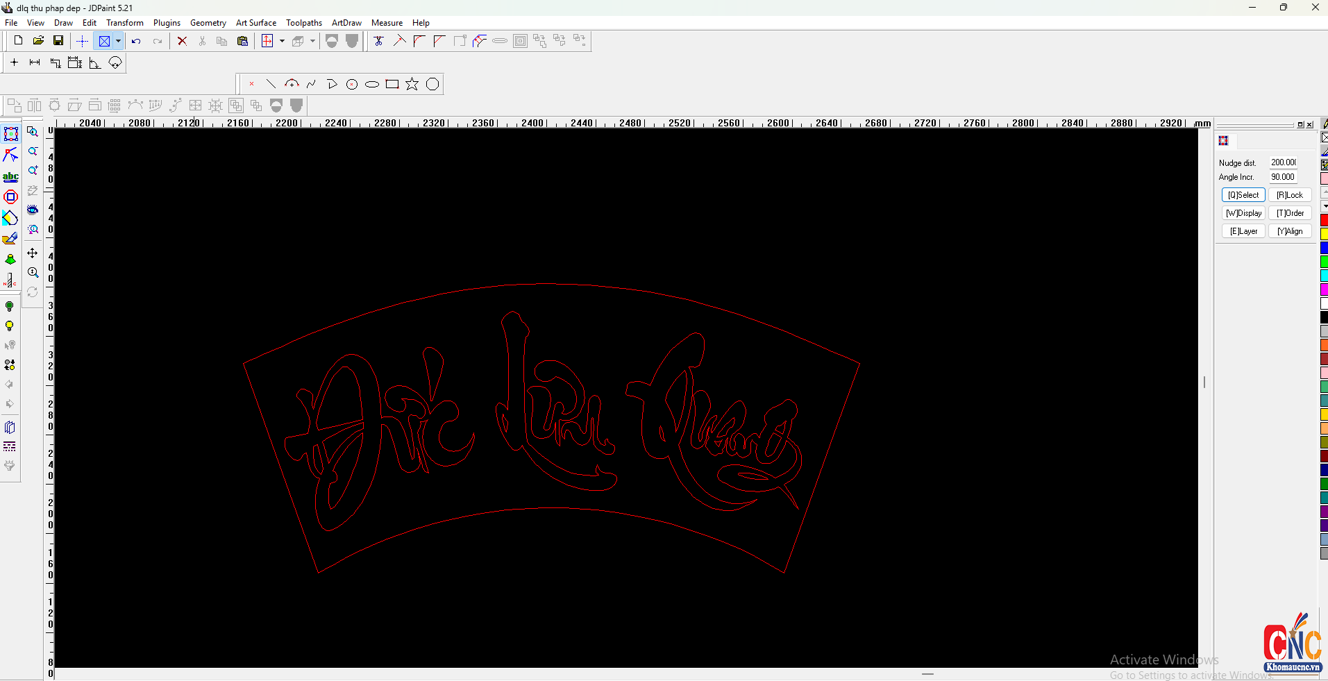Pick the magenta color swatch
This screenshot has height=681, width=1328.
(x=1324, y=289)
